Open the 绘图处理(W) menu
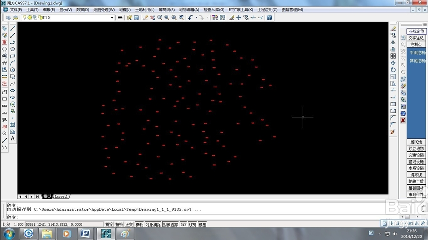This screenshot has width=428, height=240. (104, 10)
